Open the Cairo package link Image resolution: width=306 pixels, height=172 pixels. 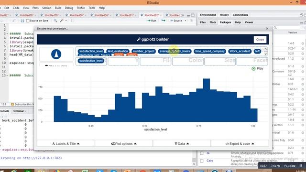[210, 161]
